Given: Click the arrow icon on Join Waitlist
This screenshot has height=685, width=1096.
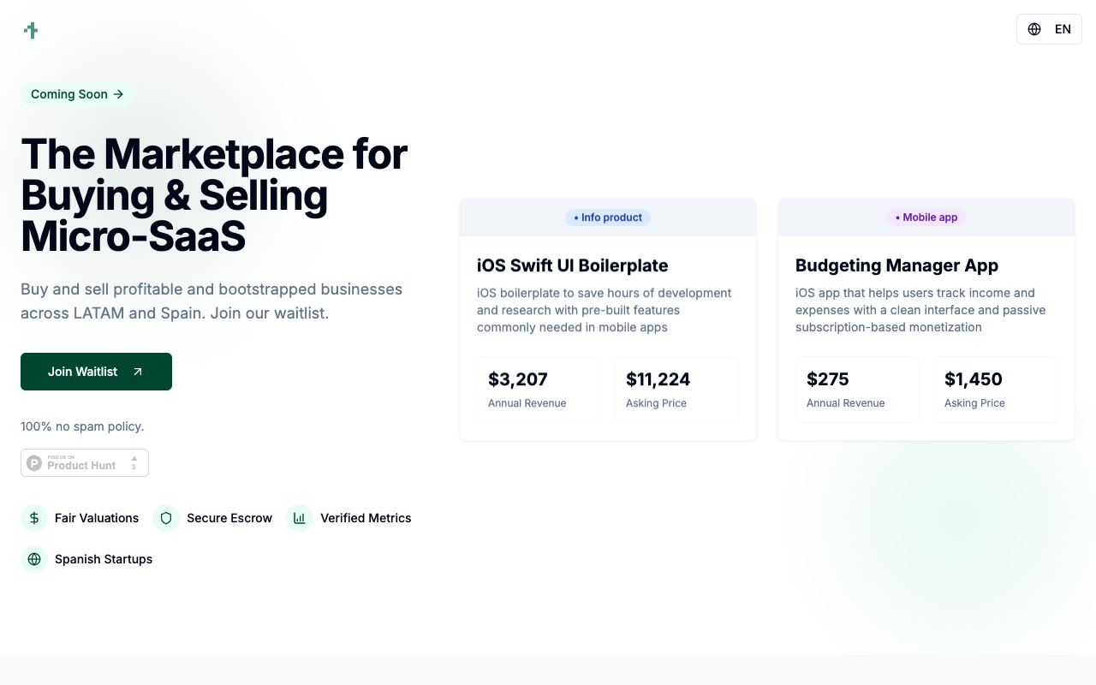Looking at the screenshot, I should (x=138, y=372).
